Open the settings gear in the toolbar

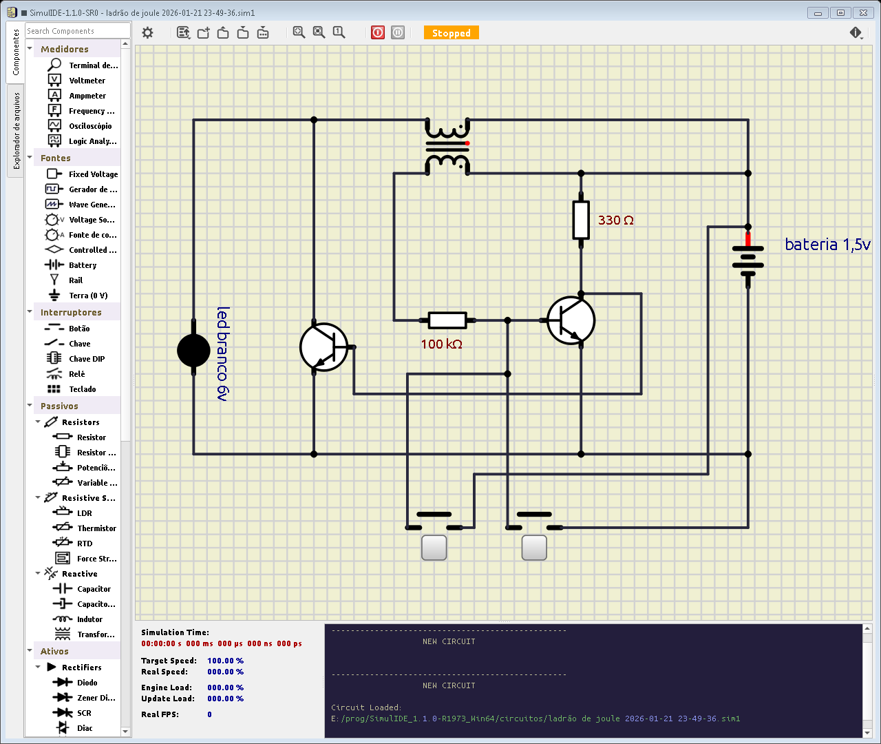[x=147, y=32]
